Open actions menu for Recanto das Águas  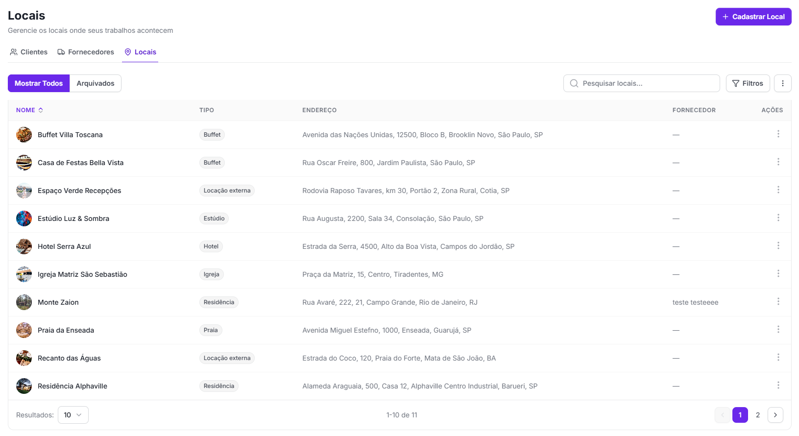[778, 358]
